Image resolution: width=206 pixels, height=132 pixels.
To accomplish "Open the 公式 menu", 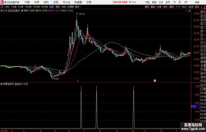I will point(161,2).
